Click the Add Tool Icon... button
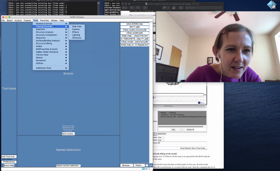This screenshot has height=171, width=280. (x=9, y=157)
